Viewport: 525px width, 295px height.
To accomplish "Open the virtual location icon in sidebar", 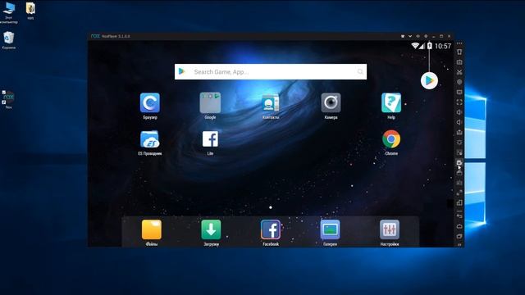I will [459, 82].
